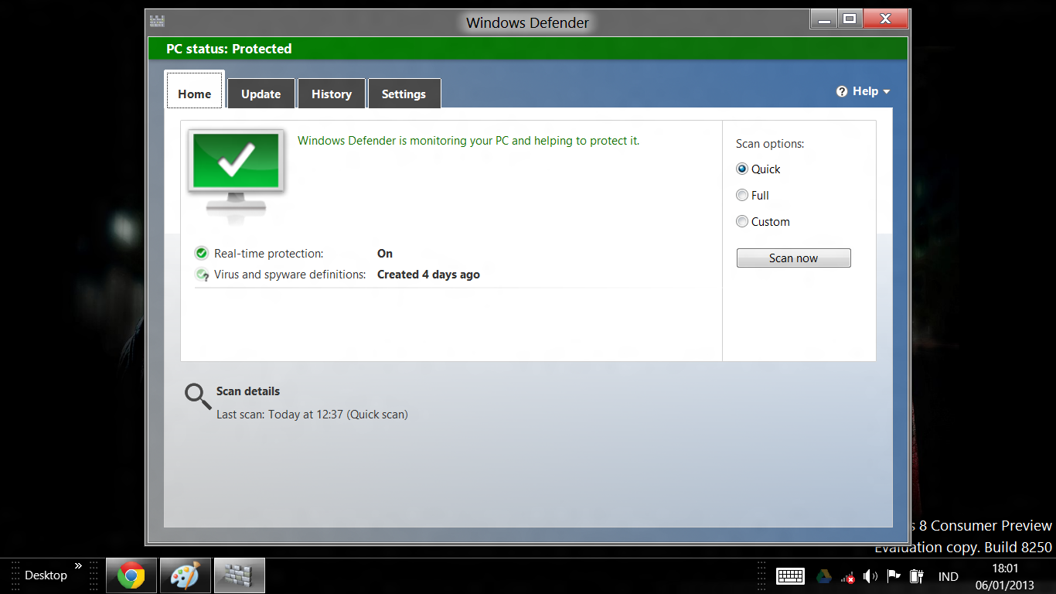Click the Google Drive tray icon
1056x594 pixels.
[x=825, y=576]
